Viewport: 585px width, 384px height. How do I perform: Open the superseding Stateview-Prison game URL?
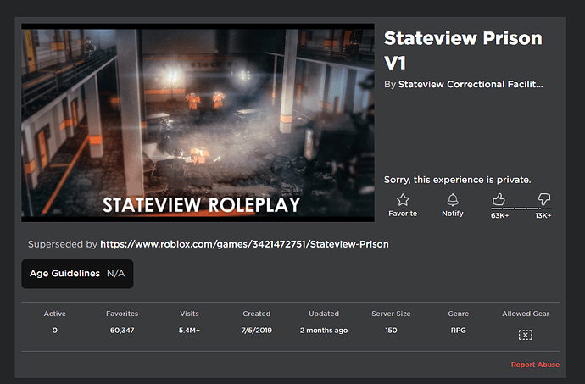[244, 244]
